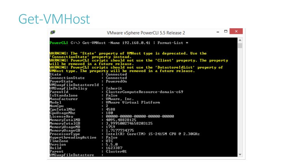The width and height of the screenshot is (296, 166).
Task: Click the MemoryUsageMB value 1759
Action: [x=110, y=127]
